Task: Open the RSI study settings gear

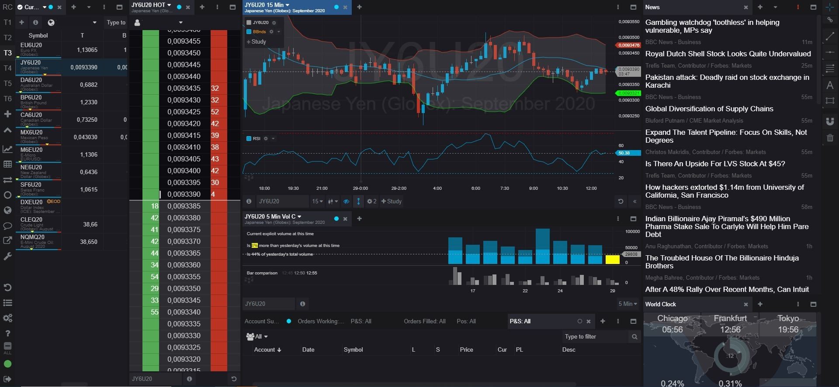Action: [266, 139]
